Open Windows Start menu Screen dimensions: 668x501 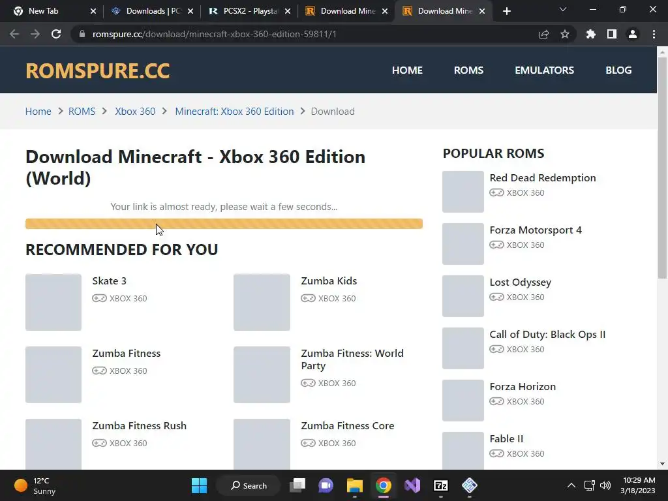pyautogui.click(x=199, y=485)
